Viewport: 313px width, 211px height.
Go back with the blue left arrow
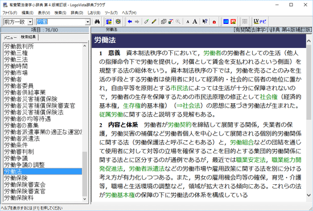[x=130, y=22]
